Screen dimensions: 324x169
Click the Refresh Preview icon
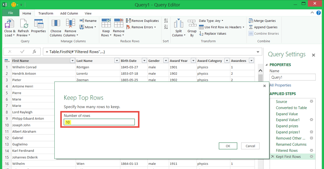click(x=23, y=24)
